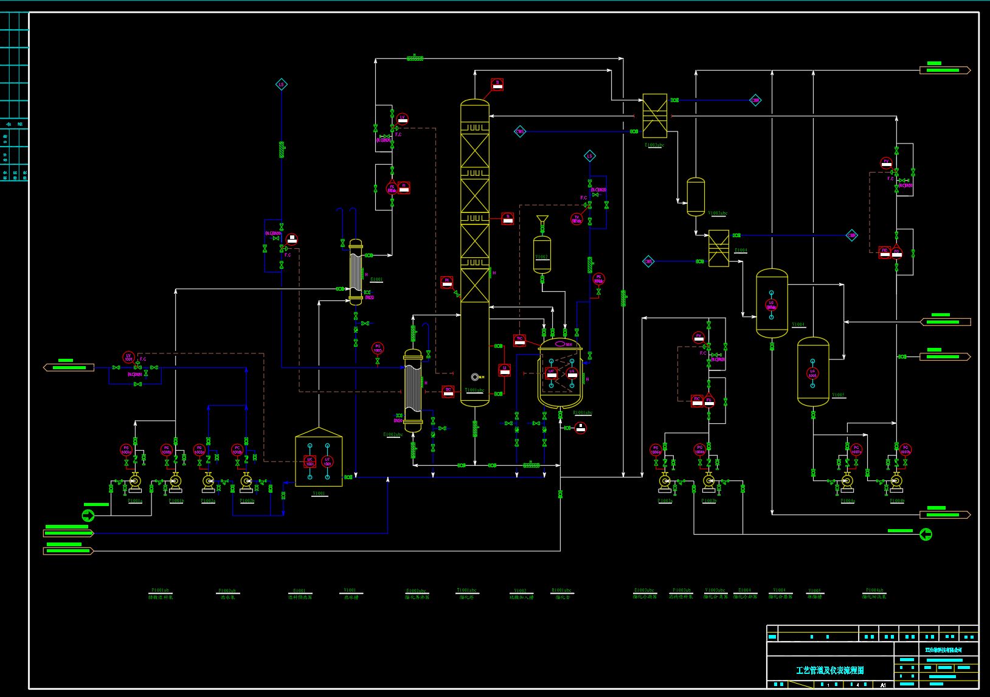Click the E1003abc condenser symbol
The height and width of the screenshot is (697, 990).
click(x=655, y=116)
